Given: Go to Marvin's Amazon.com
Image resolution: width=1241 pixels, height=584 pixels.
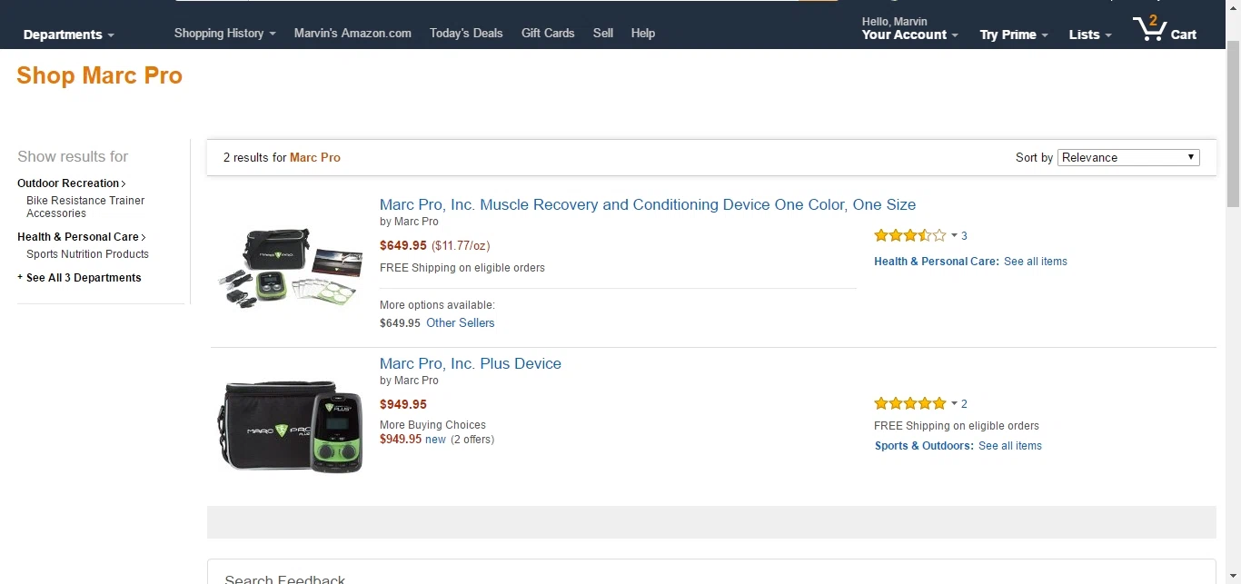Looking at the screenshot, I should (352, 33).
